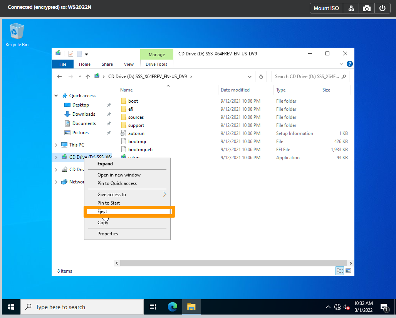396x318 pixels.
Task: Click the camera screenshot icon in console toolbar
Action: 367,8
